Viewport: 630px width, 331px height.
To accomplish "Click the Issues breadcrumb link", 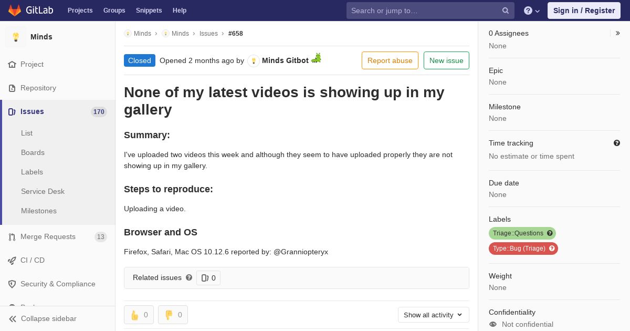I will 208,33.
